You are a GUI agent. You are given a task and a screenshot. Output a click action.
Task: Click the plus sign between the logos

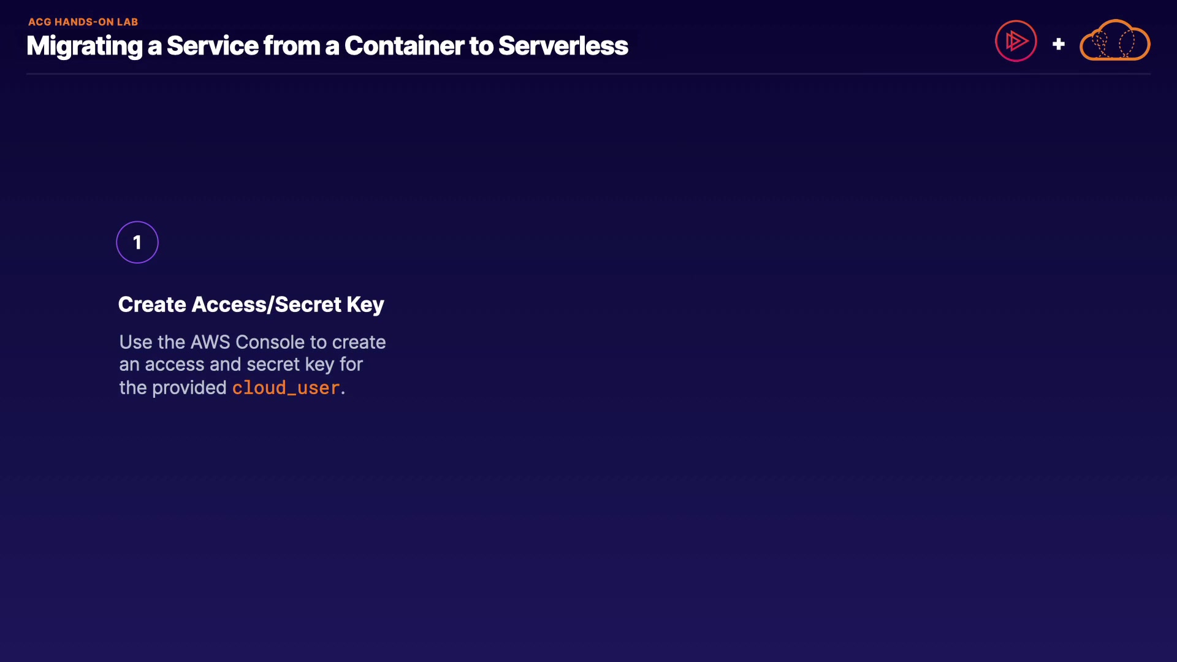pos(1058,44)
